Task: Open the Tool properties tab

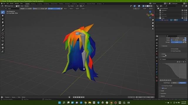Action: 157,40
